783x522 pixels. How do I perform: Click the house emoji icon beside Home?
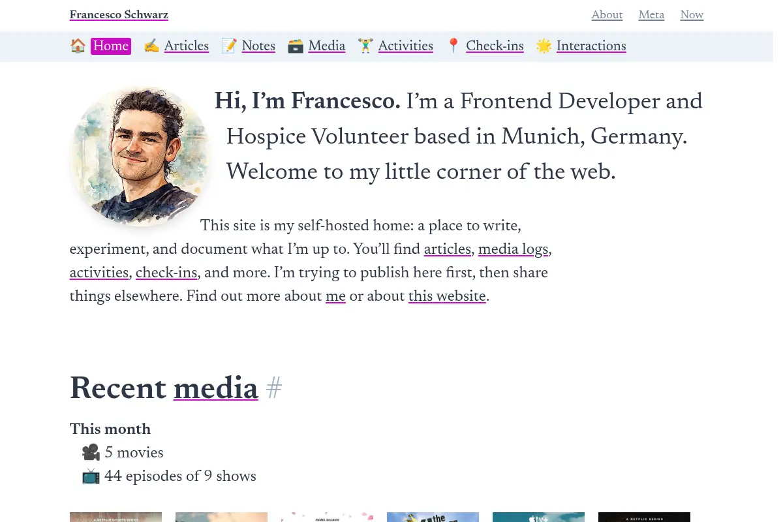pos(78,46)
